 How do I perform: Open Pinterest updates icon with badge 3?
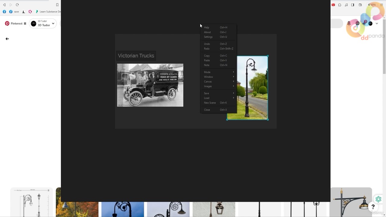[364, 23]
